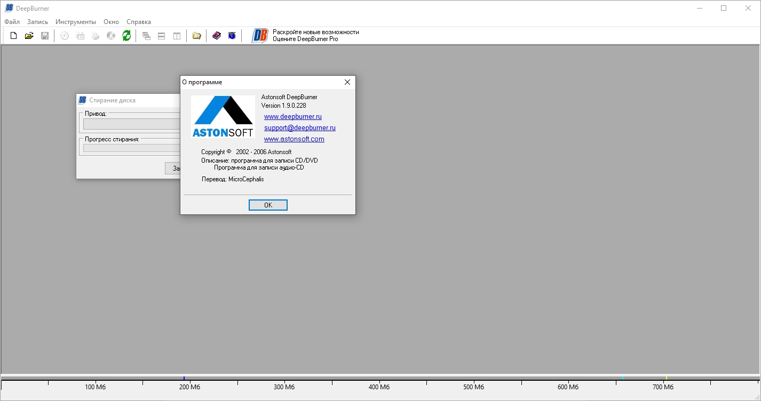
Task: Minimize the DeepBurner main window
Action: coord(699,8)
